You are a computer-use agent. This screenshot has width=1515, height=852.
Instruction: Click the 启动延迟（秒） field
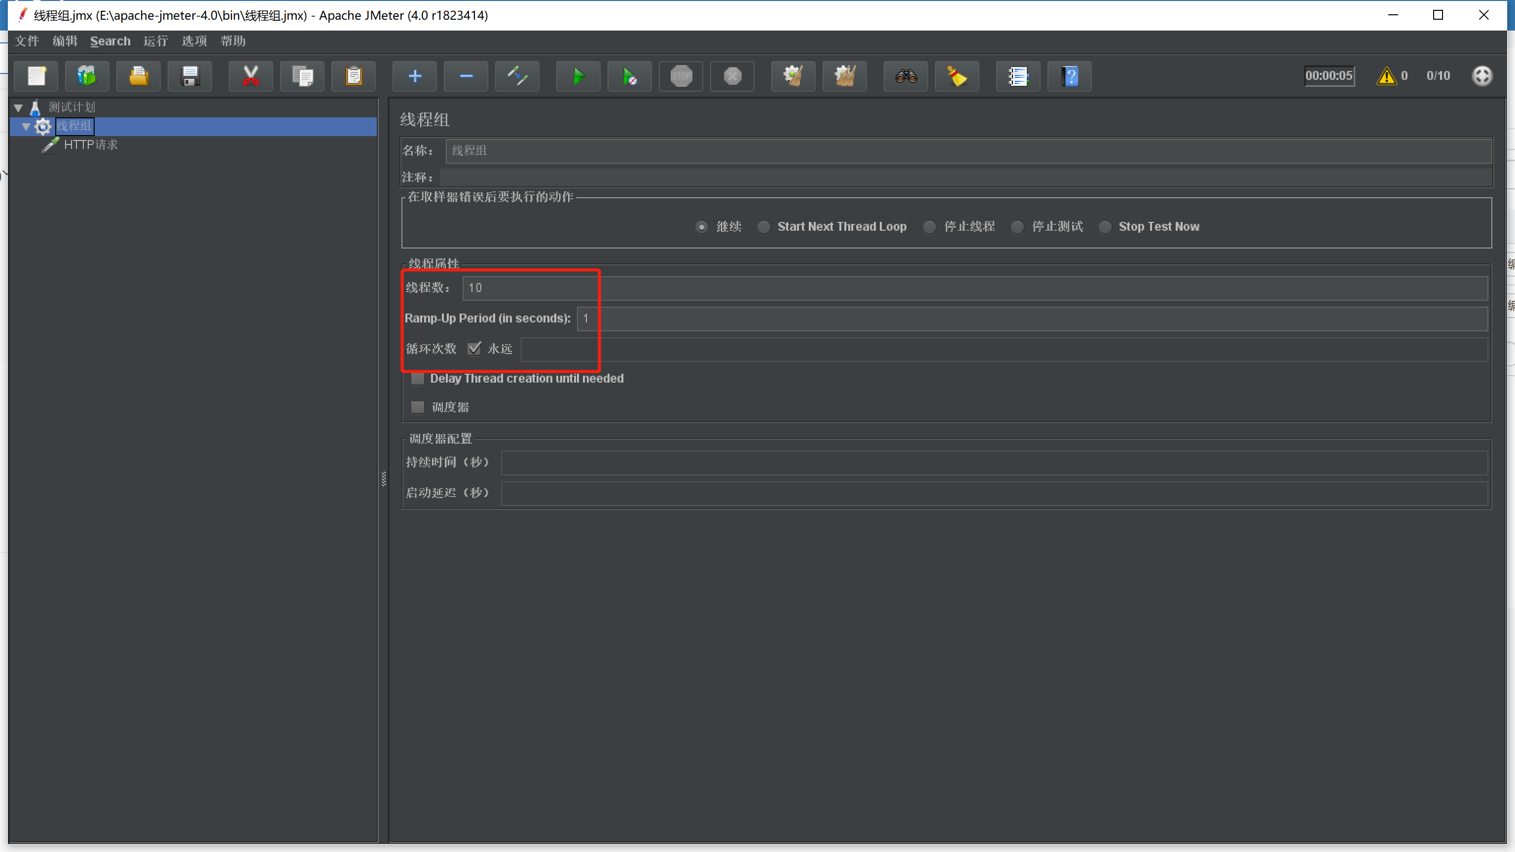point(995,493)
